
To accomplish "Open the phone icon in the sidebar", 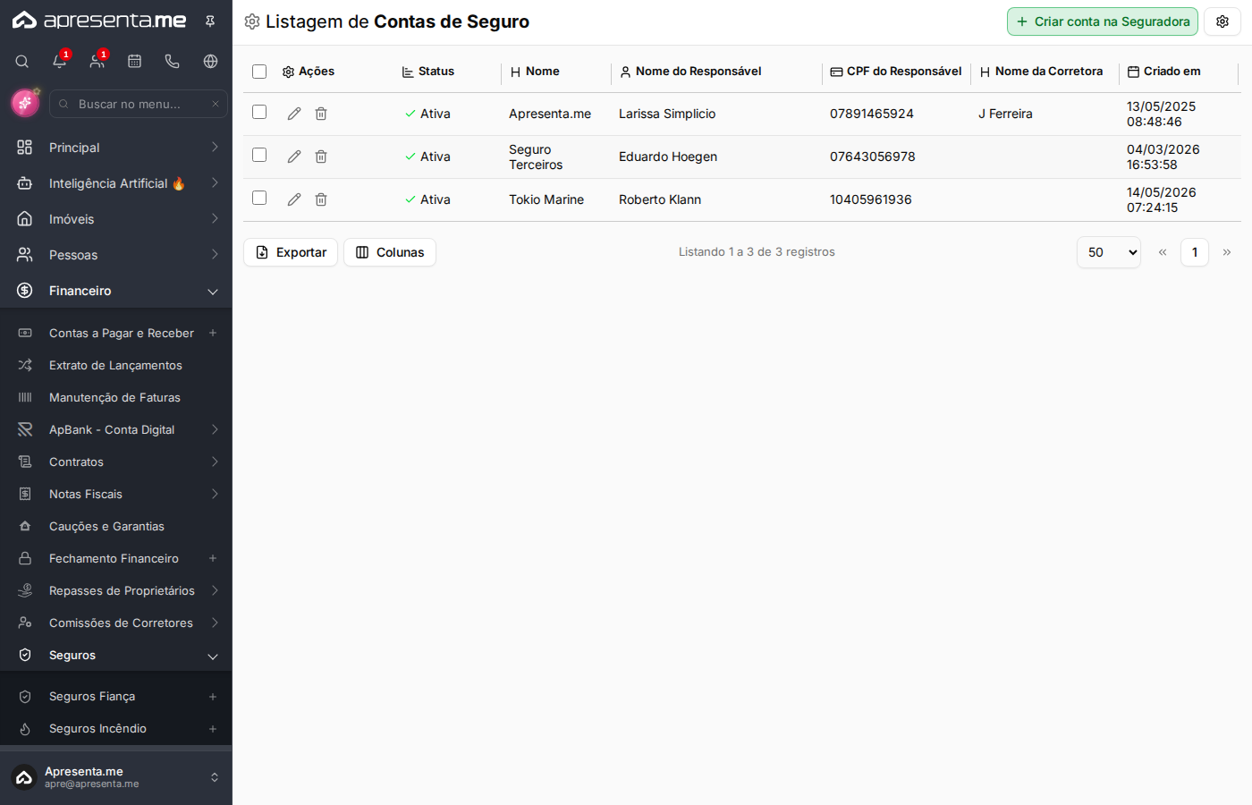I will 173,62.
